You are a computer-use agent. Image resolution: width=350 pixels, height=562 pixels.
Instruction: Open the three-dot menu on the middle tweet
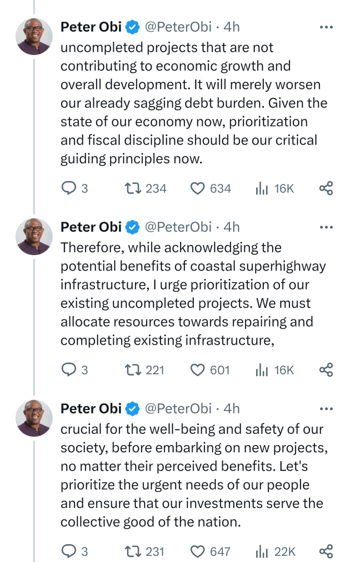tap(326, 227)
